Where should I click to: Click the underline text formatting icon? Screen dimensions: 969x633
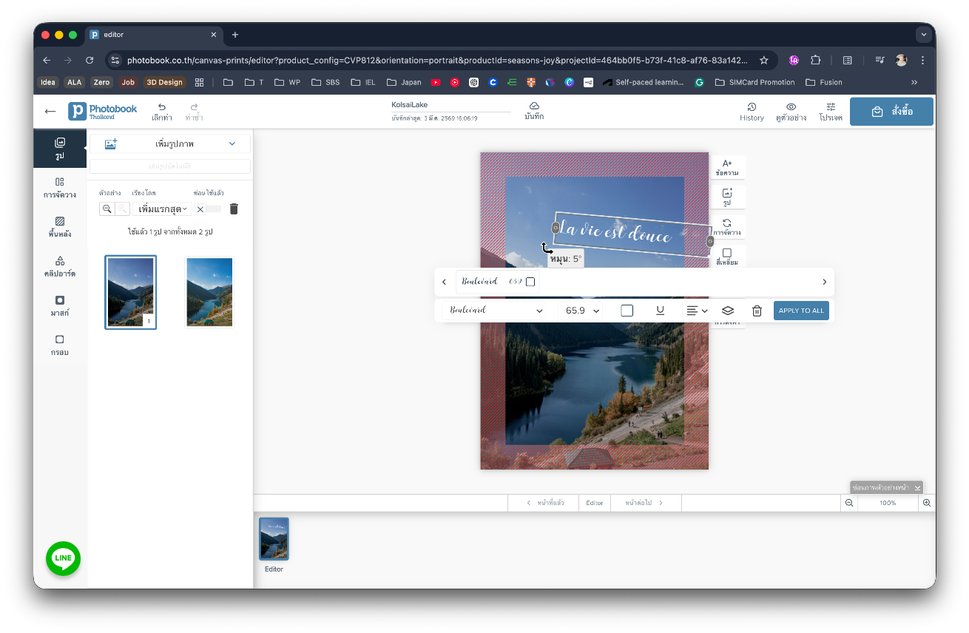pyautogui.click(x=660, y=311)
